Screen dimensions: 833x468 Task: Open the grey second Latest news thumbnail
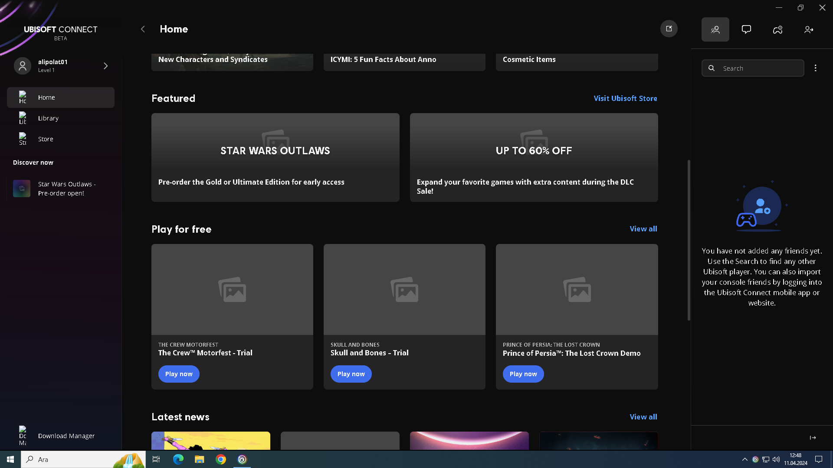[340, 441]
